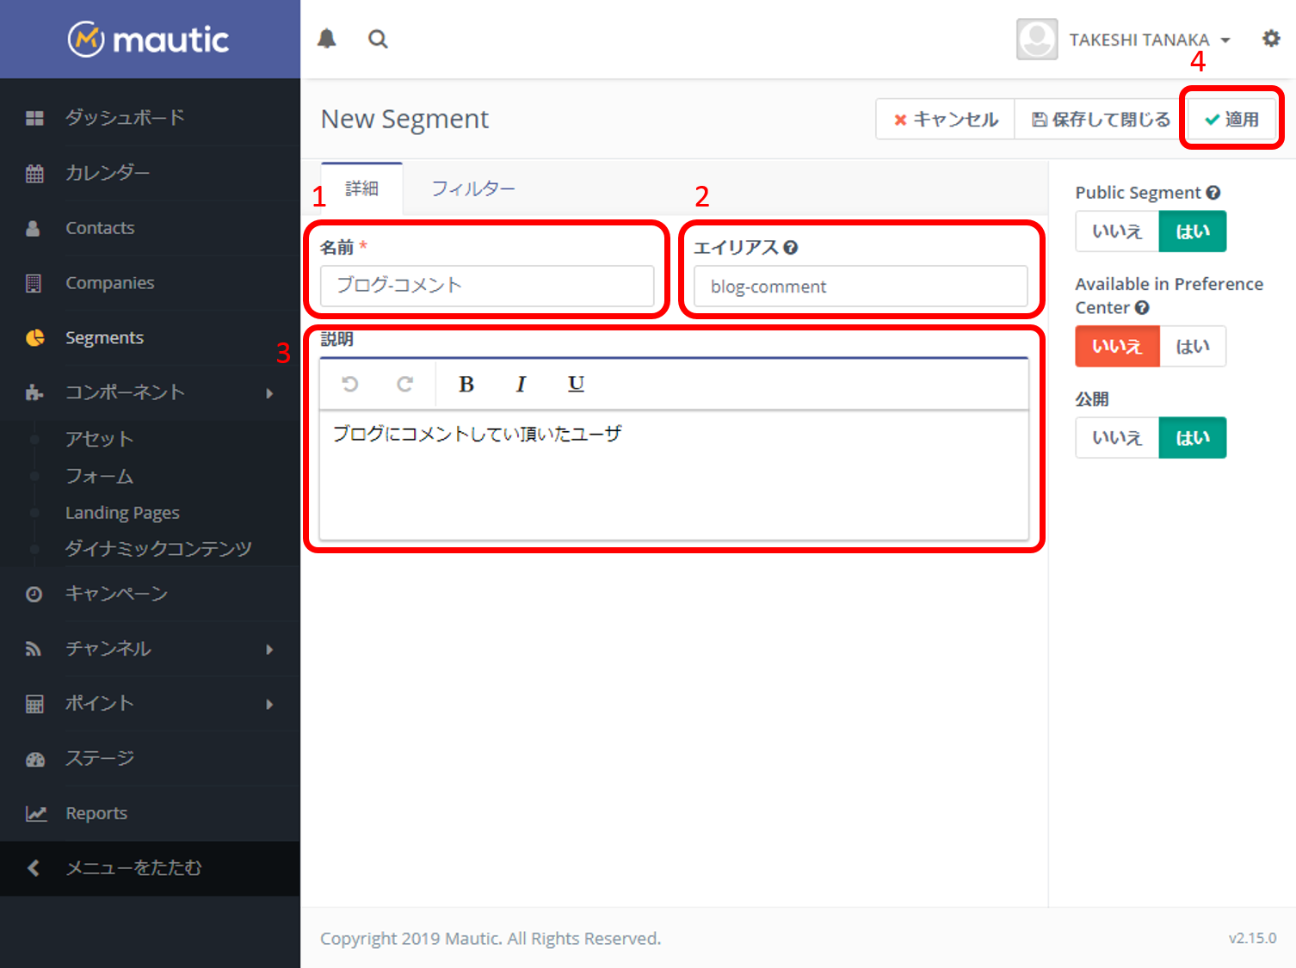Open Contacts in the sidebar
Viewport: 1296px width, 968px height.
[x=100, y=228]
